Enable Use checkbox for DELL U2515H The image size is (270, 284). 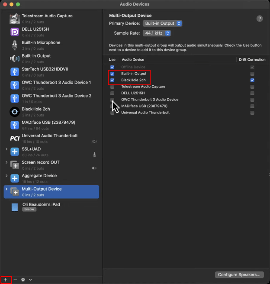click(112, 93)
